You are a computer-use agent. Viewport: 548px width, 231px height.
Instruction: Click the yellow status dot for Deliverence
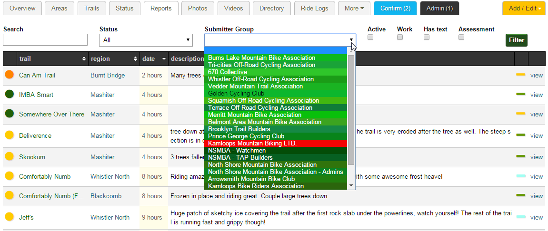click(x=10, y=135)
